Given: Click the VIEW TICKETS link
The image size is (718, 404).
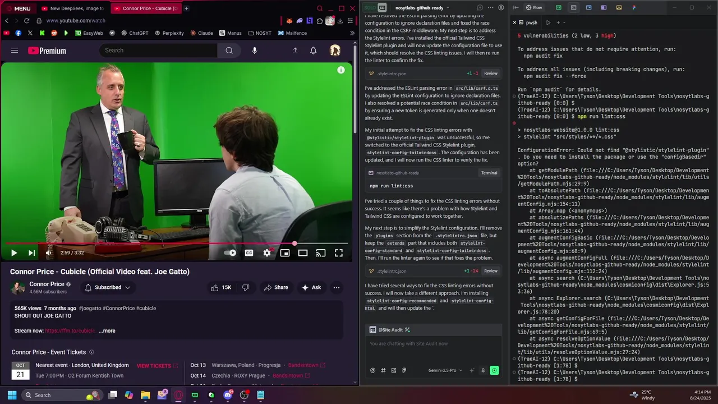Looking at the screenshot, I should (157, 366).
